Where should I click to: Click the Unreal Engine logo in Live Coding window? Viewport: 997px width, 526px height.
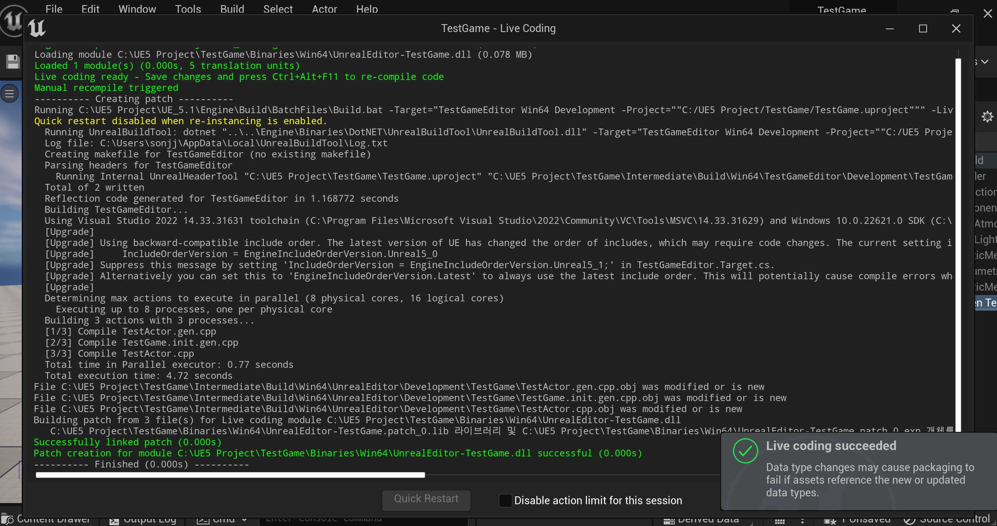37,28
